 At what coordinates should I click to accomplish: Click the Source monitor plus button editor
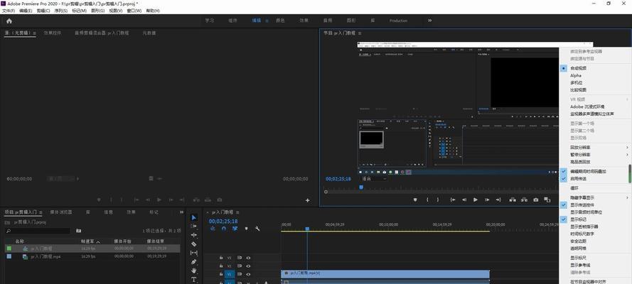pyautogui.click(x=308, y=200)
